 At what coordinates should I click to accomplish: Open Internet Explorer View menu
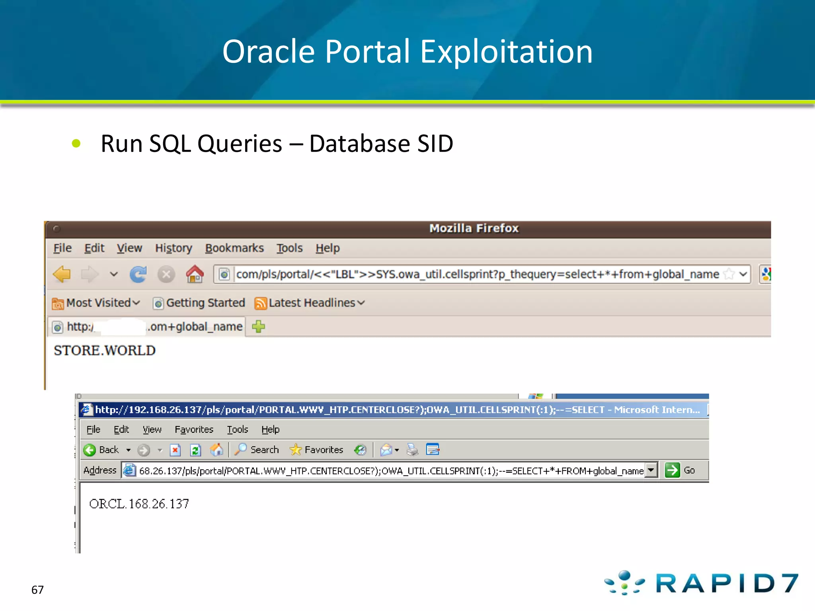152,430
